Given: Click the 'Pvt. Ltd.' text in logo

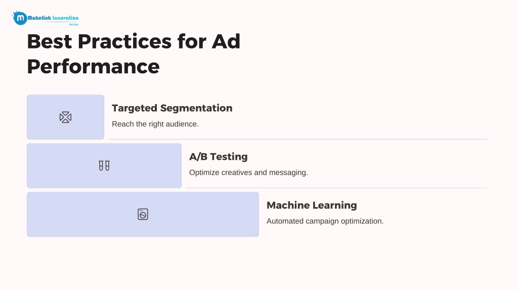Looking at the screenshot, I should [x=74, y=24].
